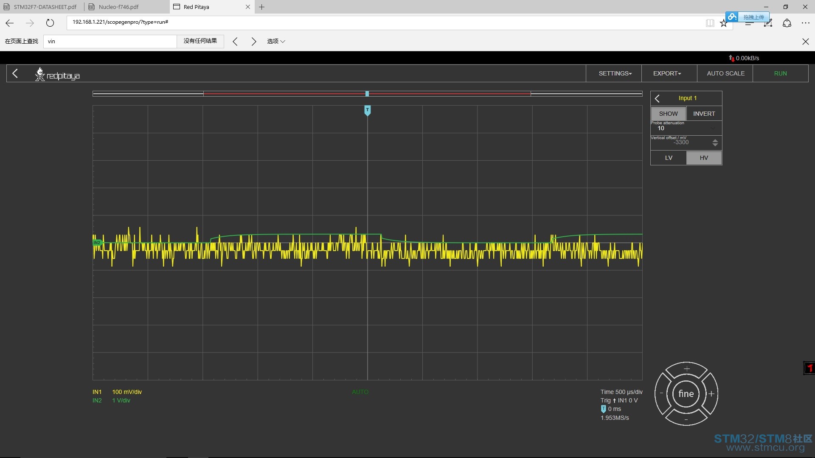
Task: Click the AUTO SCALE button
Action: (x=725, y=73)
